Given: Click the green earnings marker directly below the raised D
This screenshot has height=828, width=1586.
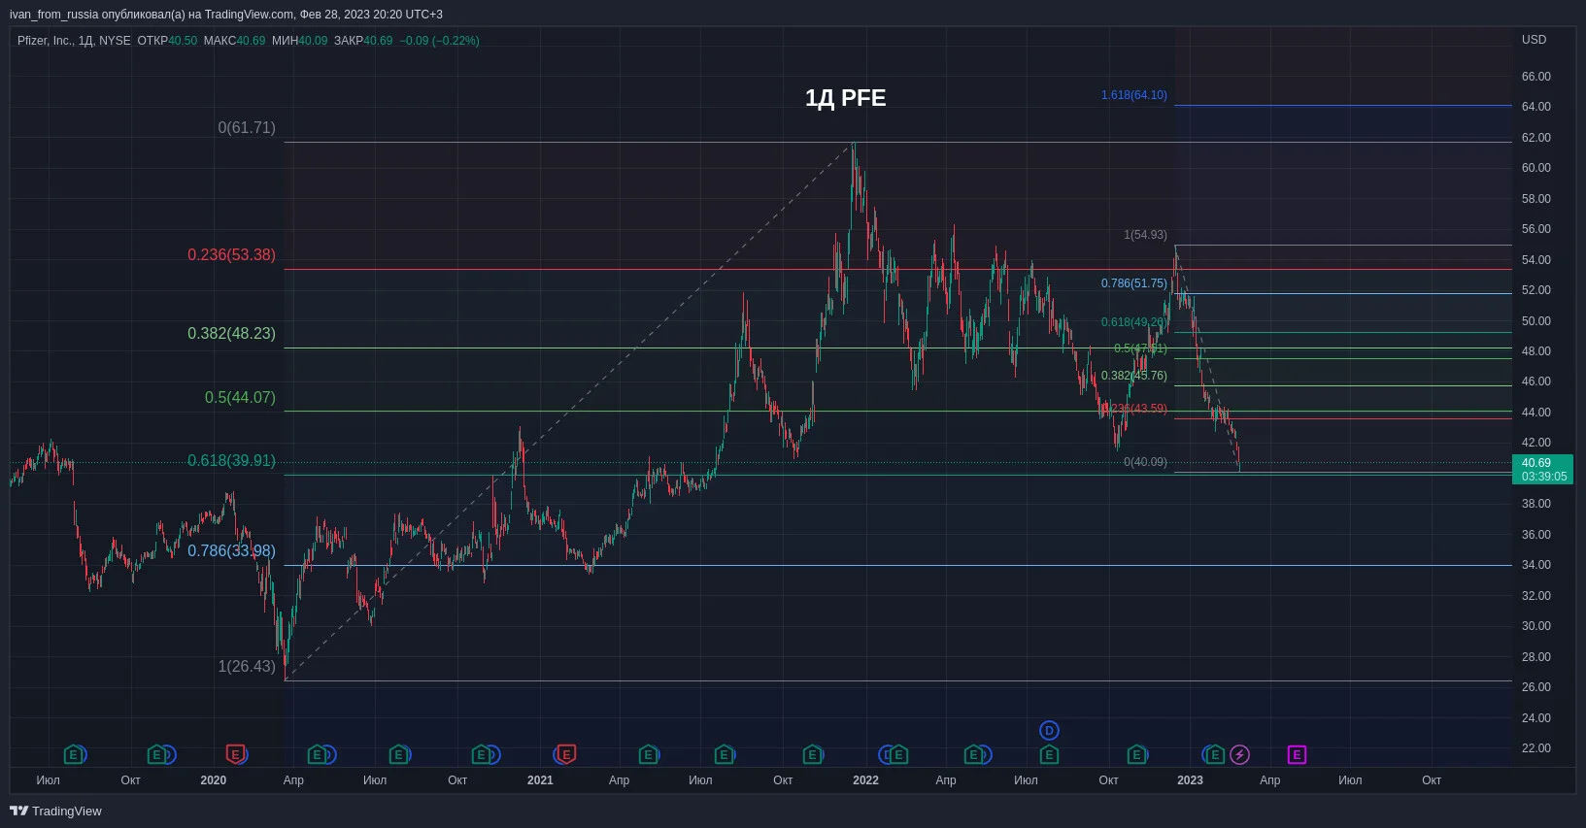Looking at the screenshot, I should pos(1049,754).
